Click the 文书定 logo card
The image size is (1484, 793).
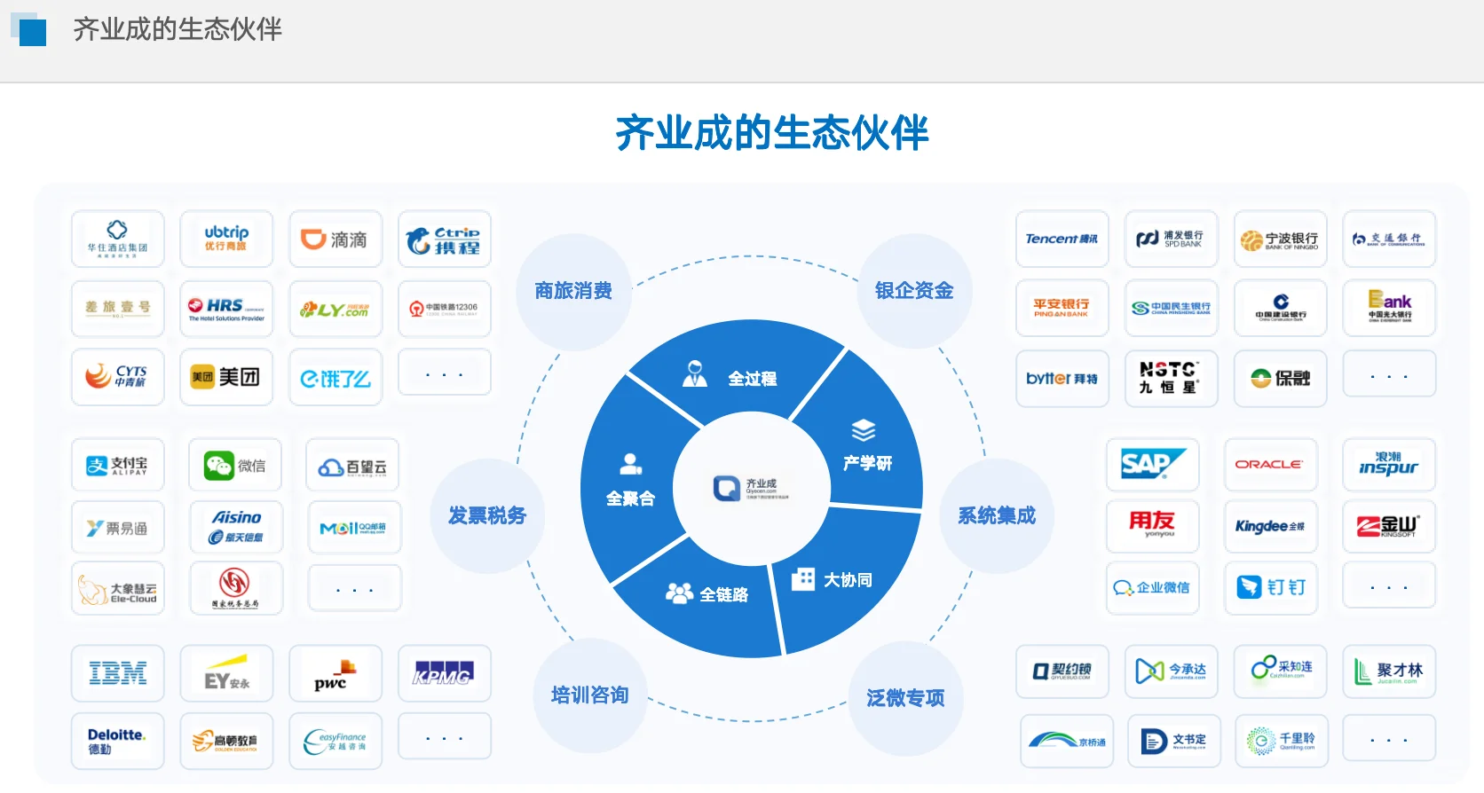[x=1174, y=742]
